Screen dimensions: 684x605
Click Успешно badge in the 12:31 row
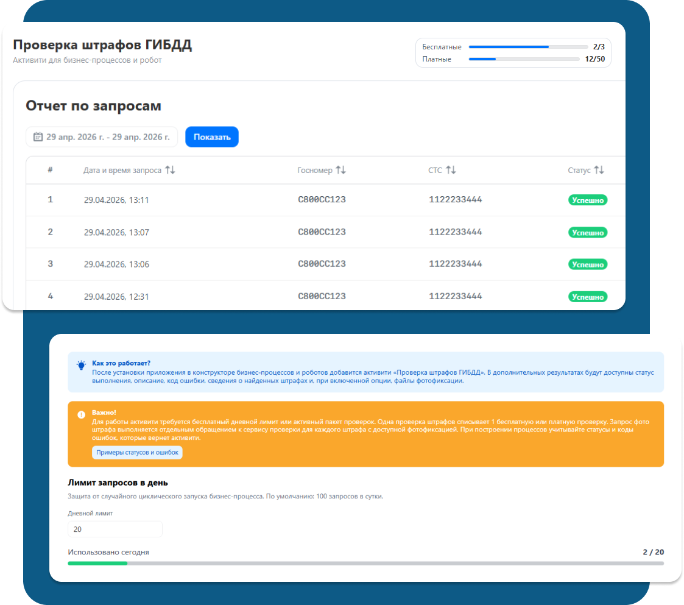(x=588, y=296)
